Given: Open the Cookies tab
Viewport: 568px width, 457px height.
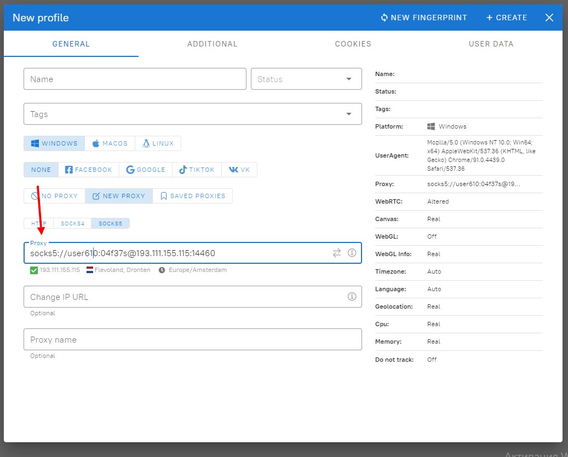Looking at the screenshot, I should point(353,44).
